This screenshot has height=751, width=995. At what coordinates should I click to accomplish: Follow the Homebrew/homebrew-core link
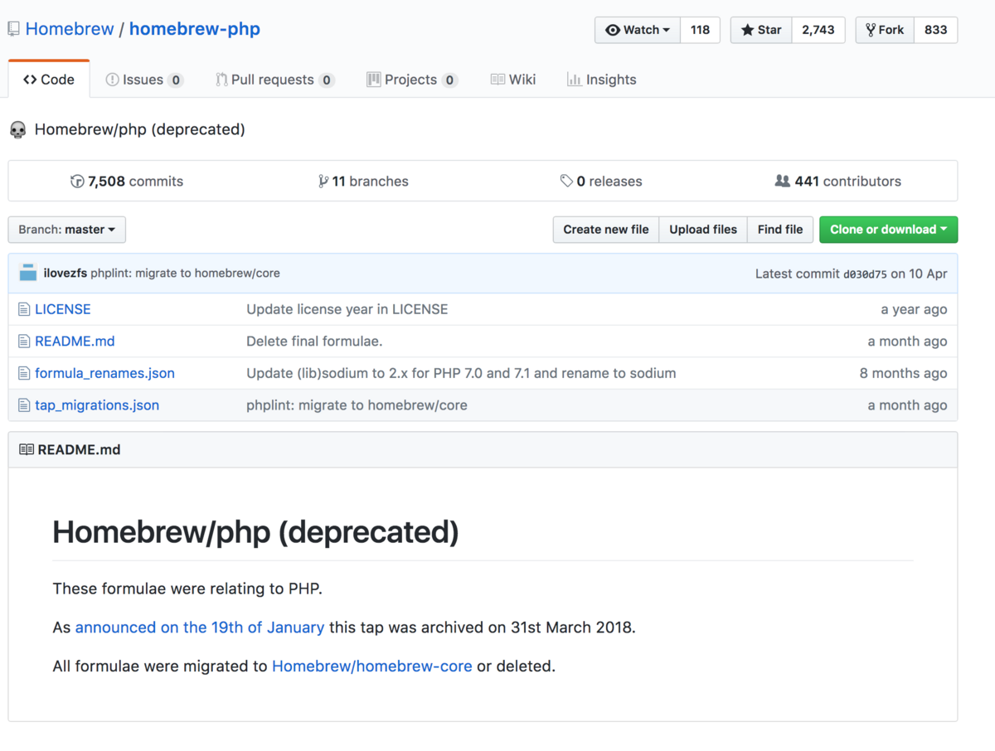[372, 666]
